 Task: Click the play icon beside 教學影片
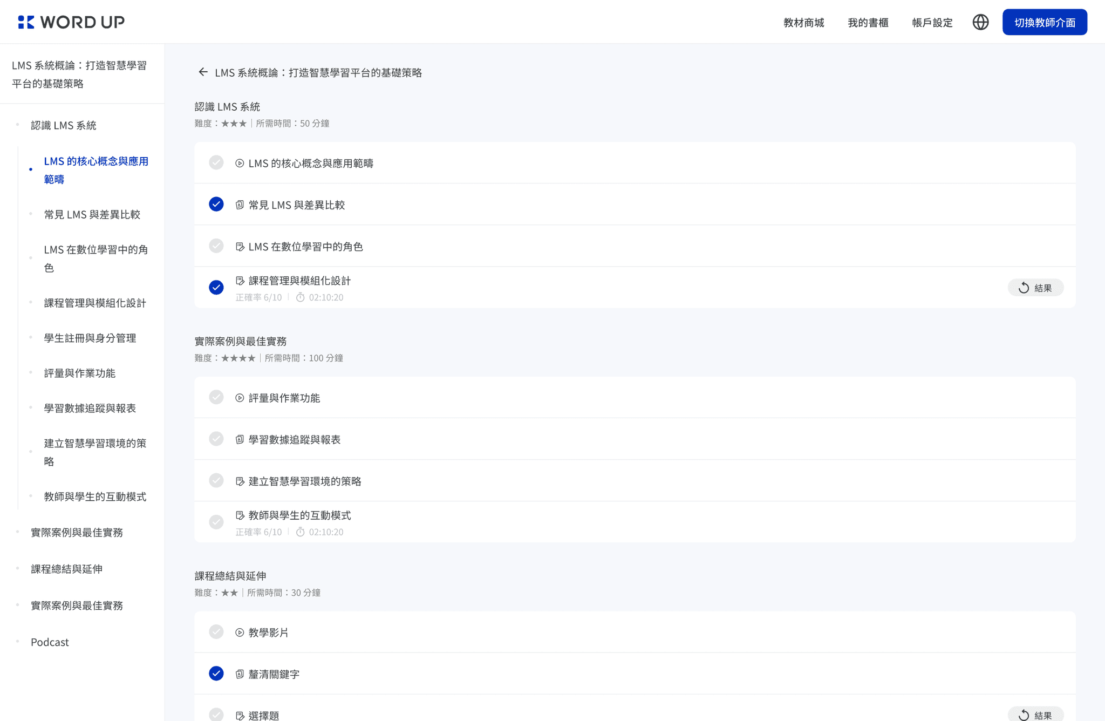(240, 632)
